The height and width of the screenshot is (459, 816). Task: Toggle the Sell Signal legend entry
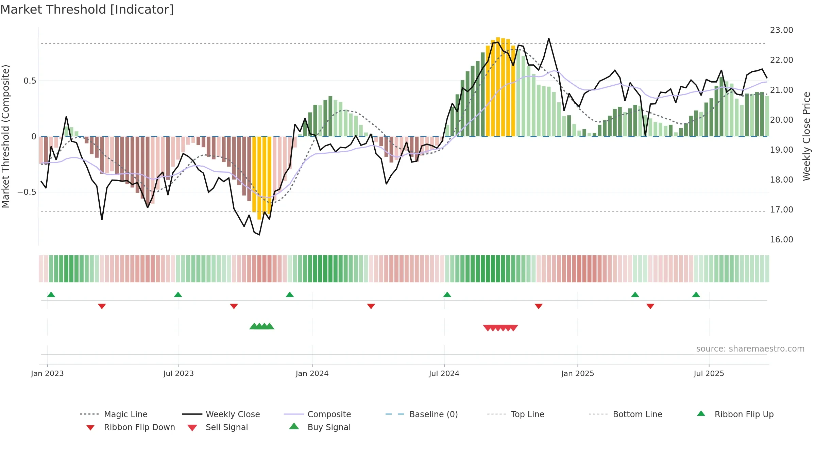coord(218,427)
